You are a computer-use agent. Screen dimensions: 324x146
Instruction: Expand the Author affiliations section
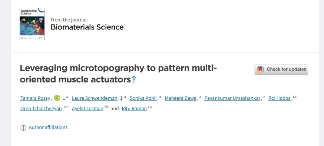48,128
